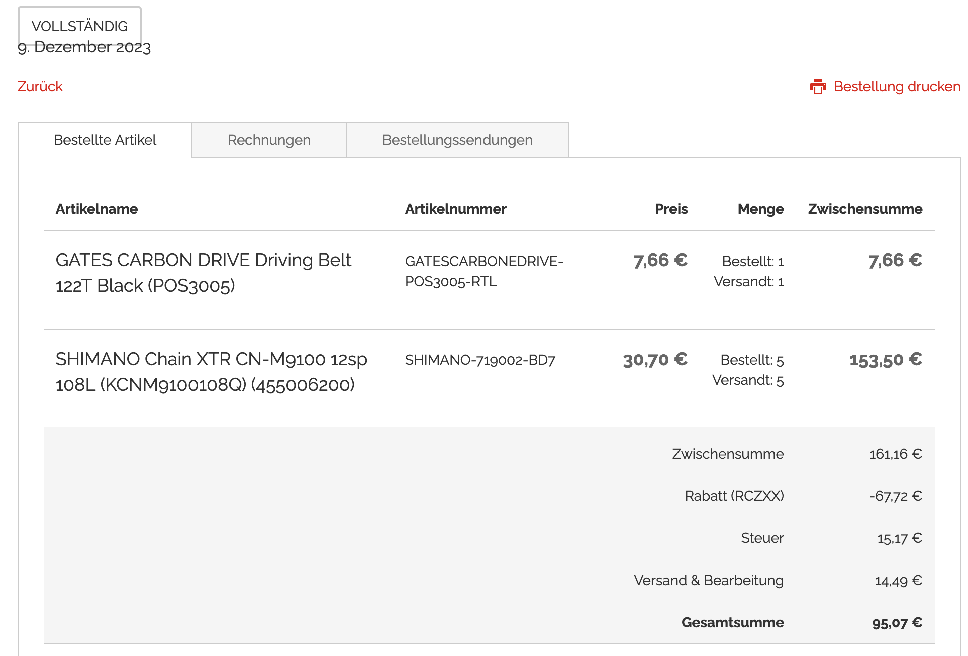
Task: Click the Artikelname column header
Action: point(96,209)
